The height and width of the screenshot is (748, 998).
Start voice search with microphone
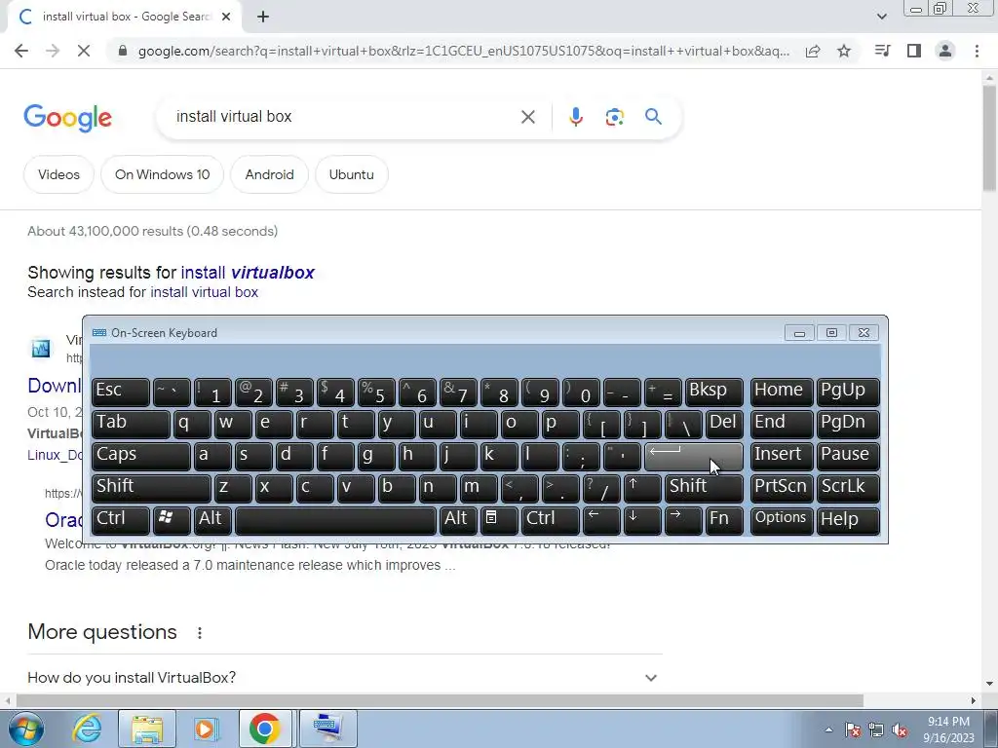pyautogui.click(x=575, y=117)
